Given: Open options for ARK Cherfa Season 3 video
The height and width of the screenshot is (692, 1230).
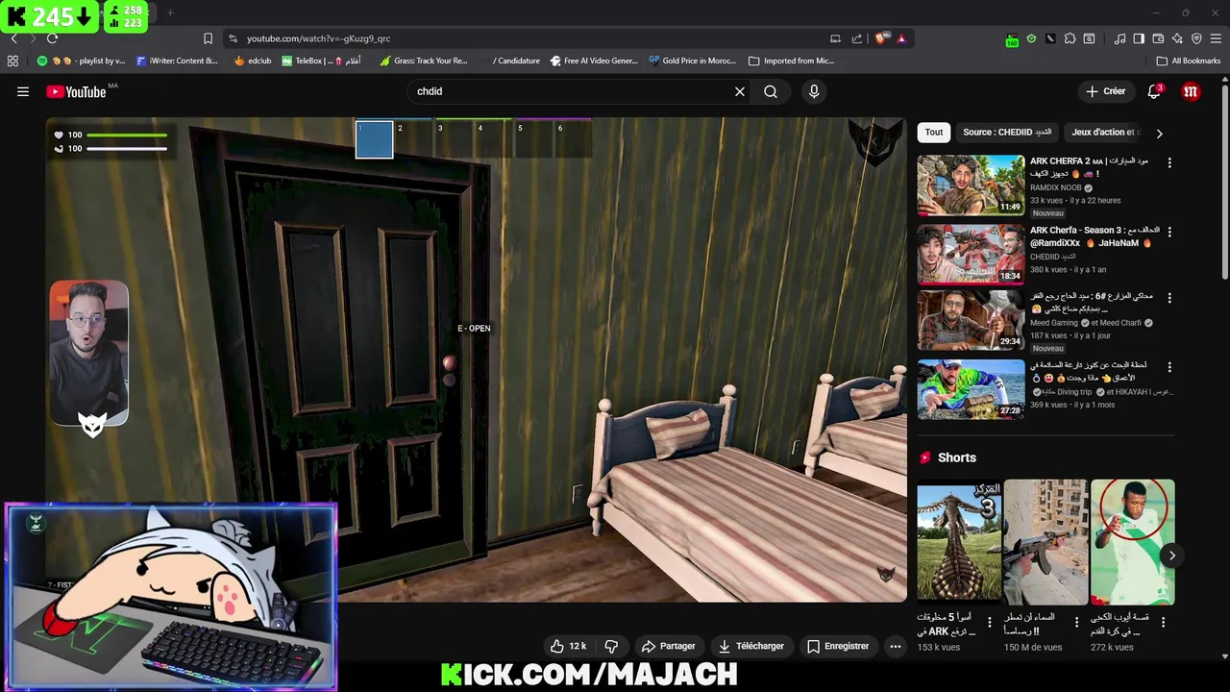Looking at the screenshot, I should pyautogui.click(x=1169, y=232).
